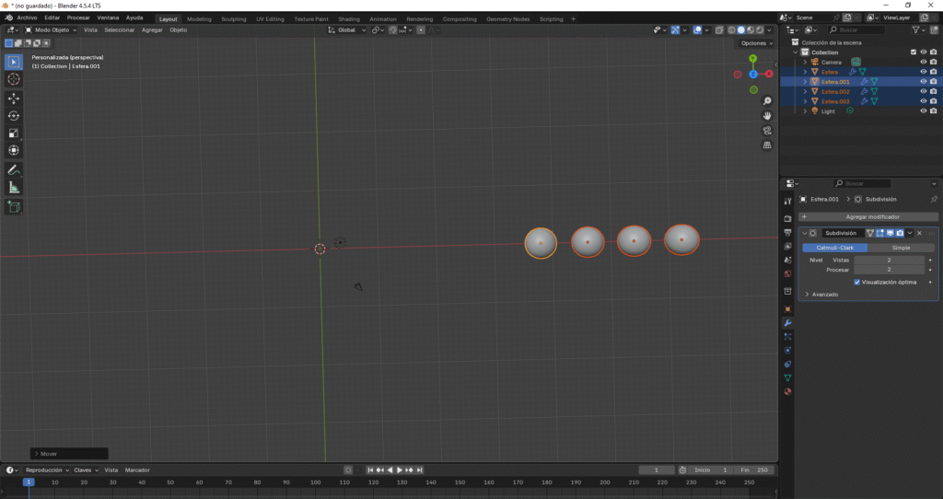This screenshot has width=943, height=499.
Task: Pick the 3D Cursor tool
Action: coord(14,79)
